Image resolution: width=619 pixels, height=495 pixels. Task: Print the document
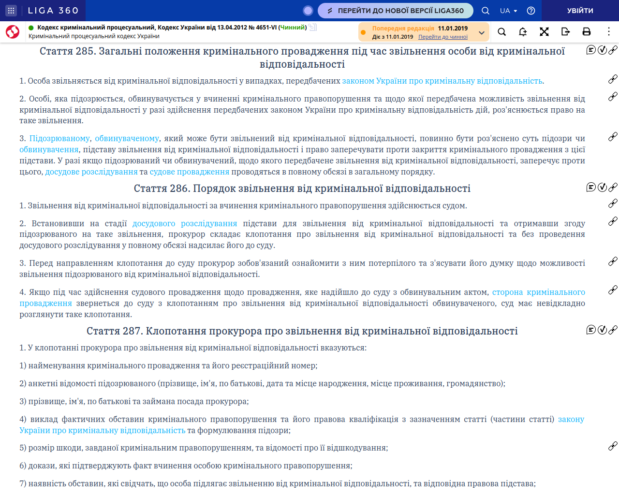(x=587, y=32)
